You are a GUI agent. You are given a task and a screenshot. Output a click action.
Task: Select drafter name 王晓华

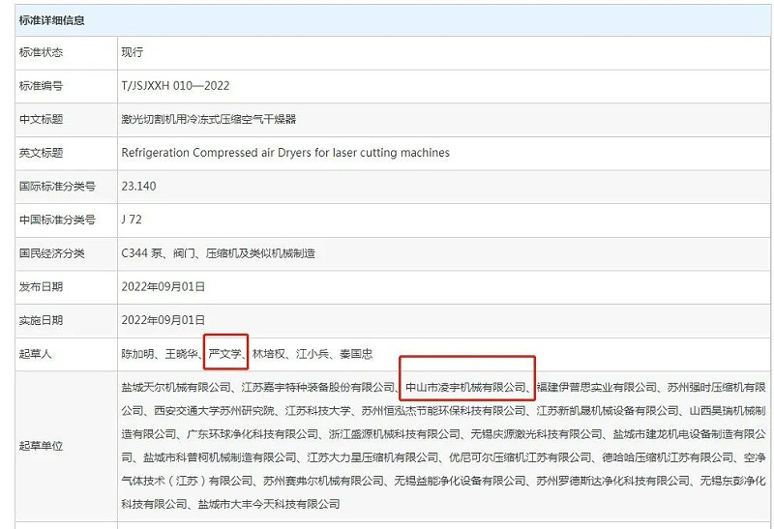[x=181, y=354]
